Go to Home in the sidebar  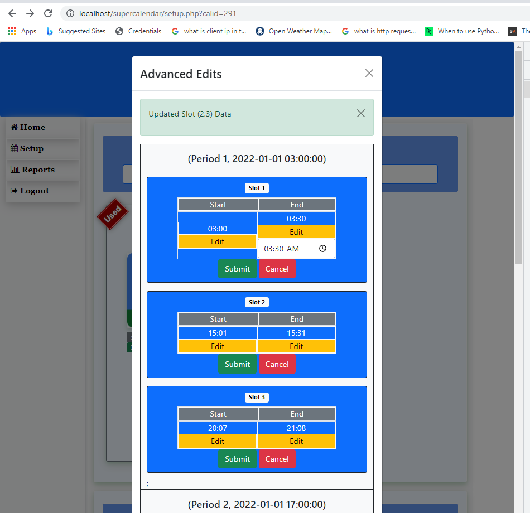click(x=42, y=127)
